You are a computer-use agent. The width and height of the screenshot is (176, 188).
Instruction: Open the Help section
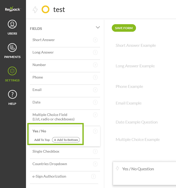coord(12,98)
